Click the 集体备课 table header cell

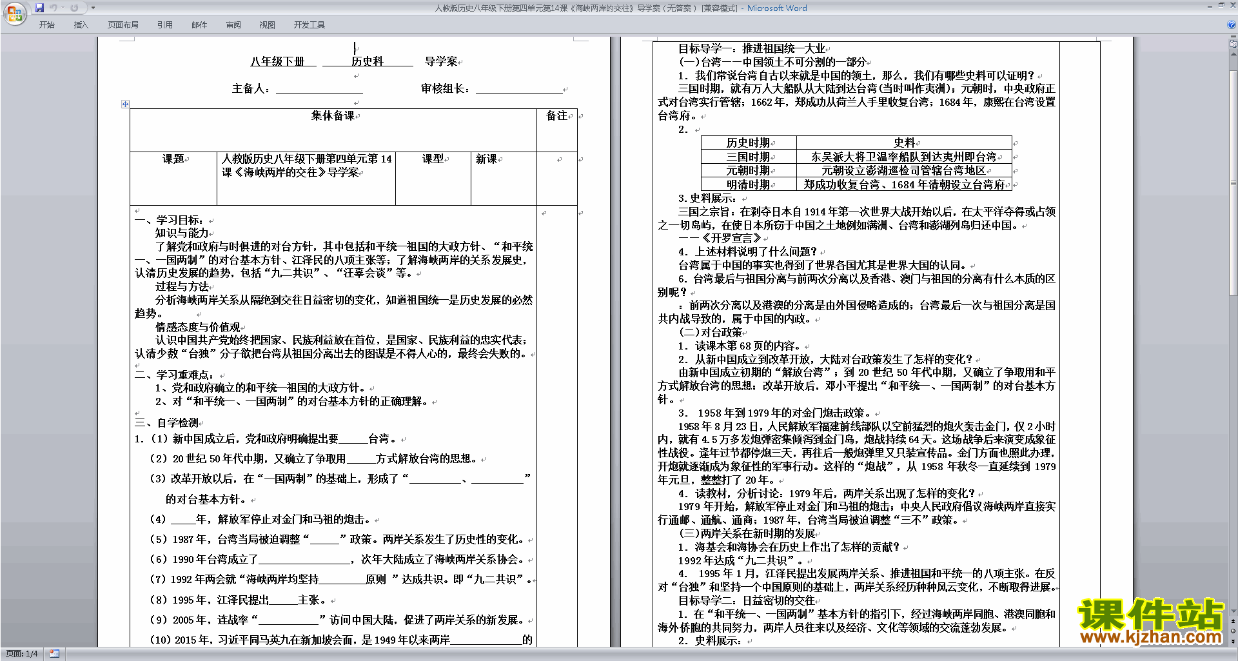[x=333, y=130]
